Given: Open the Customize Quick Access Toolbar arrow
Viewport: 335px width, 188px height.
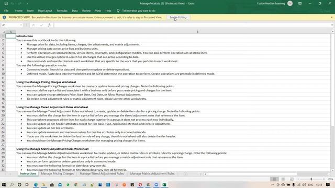Looking at the screenshot, I should (x=27, y=4).
